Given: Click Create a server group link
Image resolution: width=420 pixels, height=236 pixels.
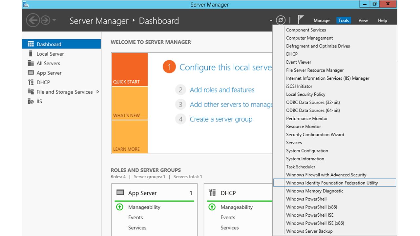Looking at the screenshot, I should 221,119.
